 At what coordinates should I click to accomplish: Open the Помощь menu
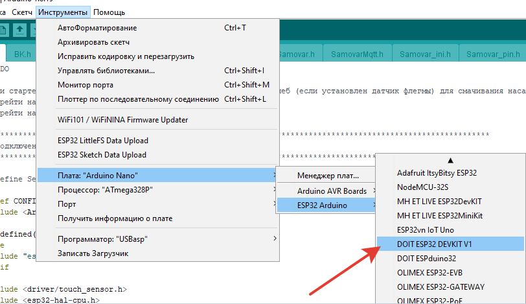coord(109,12)
